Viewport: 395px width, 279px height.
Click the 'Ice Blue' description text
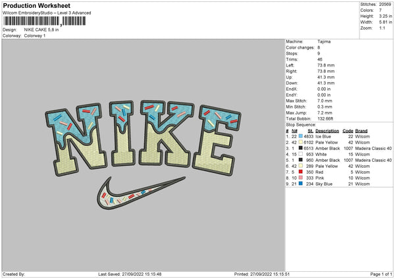click(x=323, y=136)
